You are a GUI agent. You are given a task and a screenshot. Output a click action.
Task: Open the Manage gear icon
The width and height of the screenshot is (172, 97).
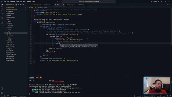pyautogui.click(x=2, y=93)
